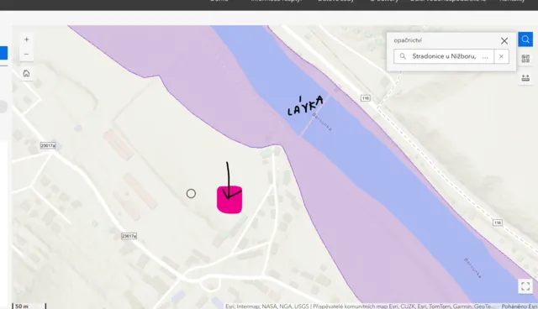Open the basemap gallery grid icon
Viewport: 538px width, 309px height.
tap(525, 59)
